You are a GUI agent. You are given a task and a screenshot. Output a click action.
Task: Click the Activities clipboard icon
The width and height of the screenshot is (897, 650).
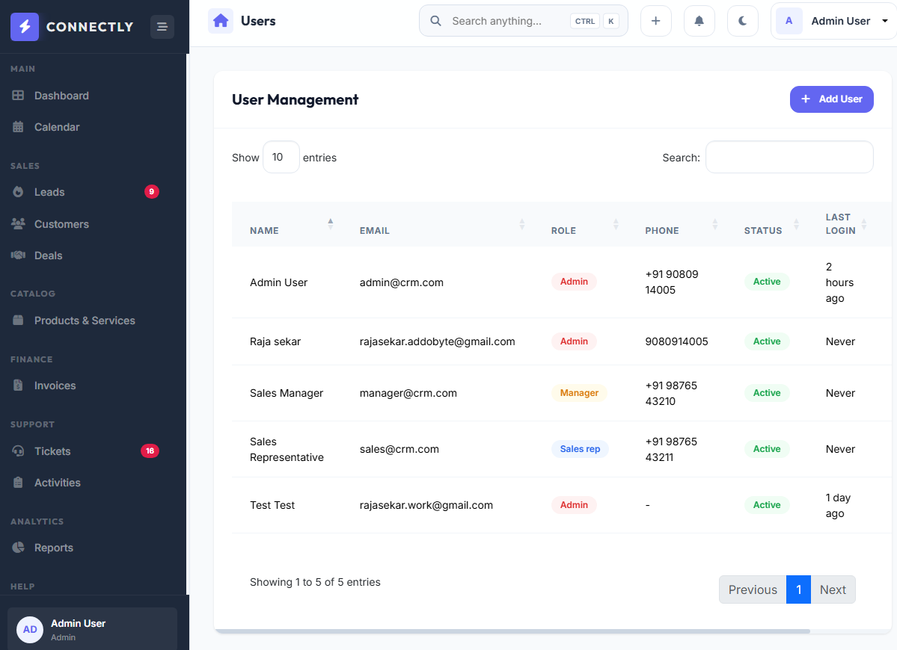[x=18, y=483]
